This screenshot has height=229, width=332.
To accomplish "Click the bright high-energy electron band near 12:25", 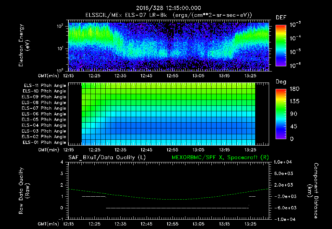I will click(x=91, y=34).
